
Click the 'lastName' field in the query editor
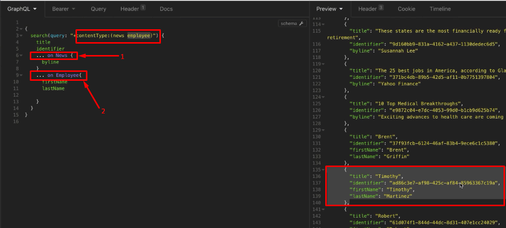53,88
